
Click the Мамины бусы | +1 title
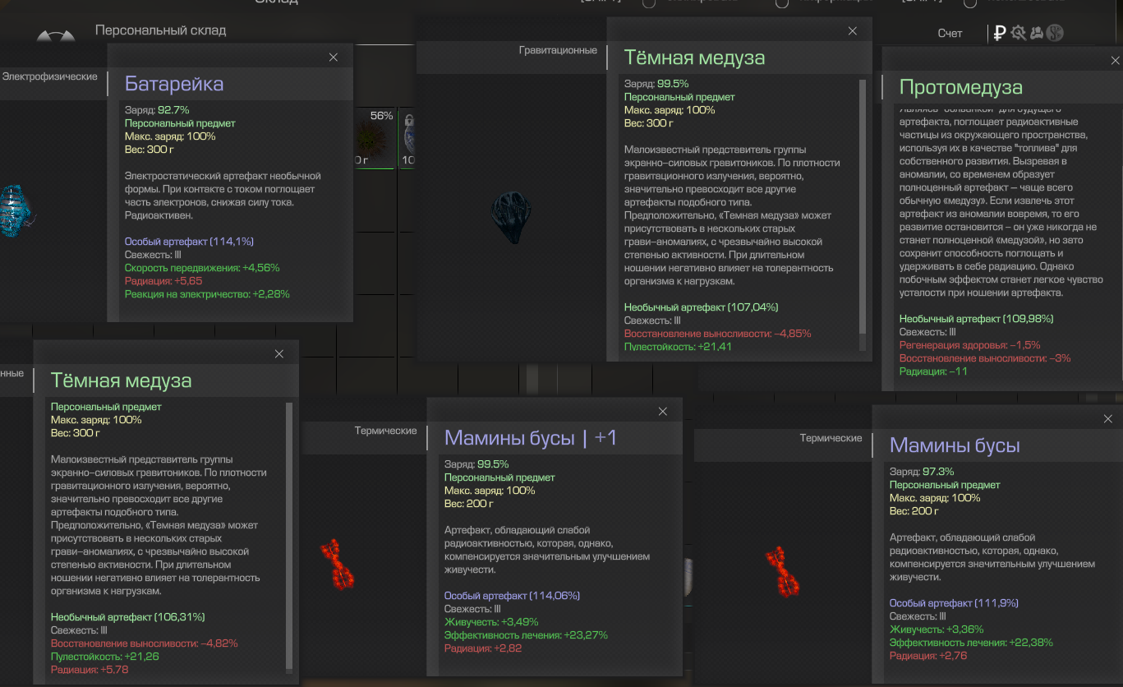coord(531,438)
